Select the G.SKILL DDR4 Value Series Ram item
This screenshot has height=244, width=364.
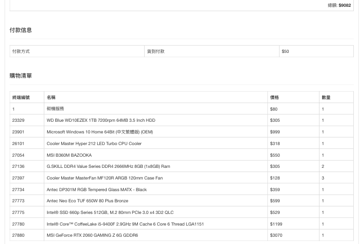108,166
